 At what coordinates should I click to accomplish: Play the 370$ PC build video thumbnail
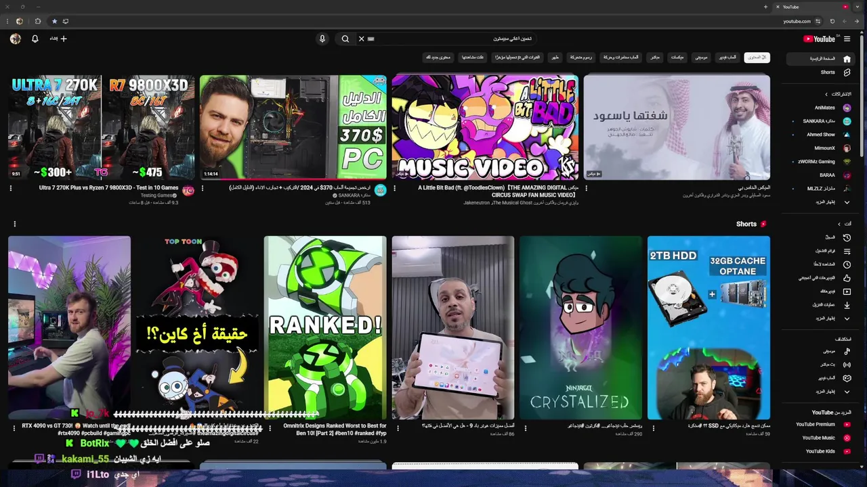293,127
